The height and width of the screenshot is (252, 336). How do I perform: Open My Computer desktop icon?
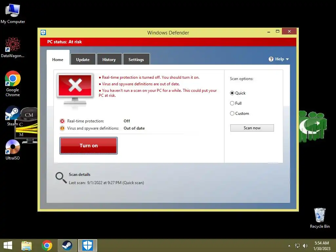pos(13,14)
